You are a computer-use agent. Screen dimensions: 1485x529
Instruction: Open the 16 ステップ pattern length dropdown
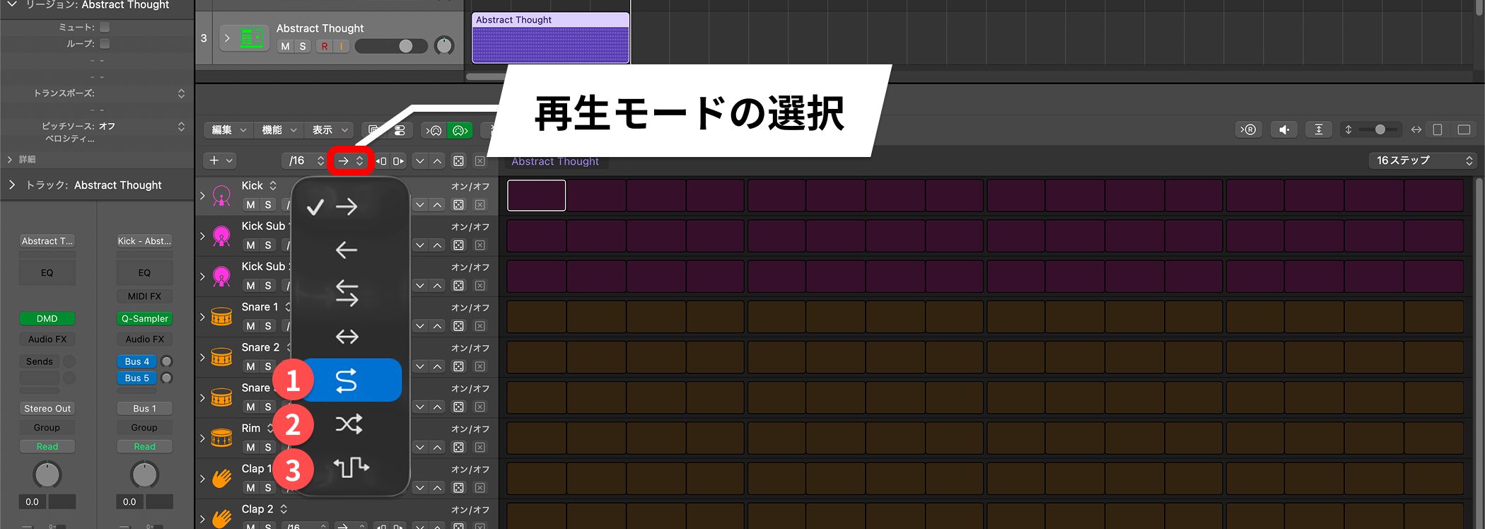point(1423,161)
